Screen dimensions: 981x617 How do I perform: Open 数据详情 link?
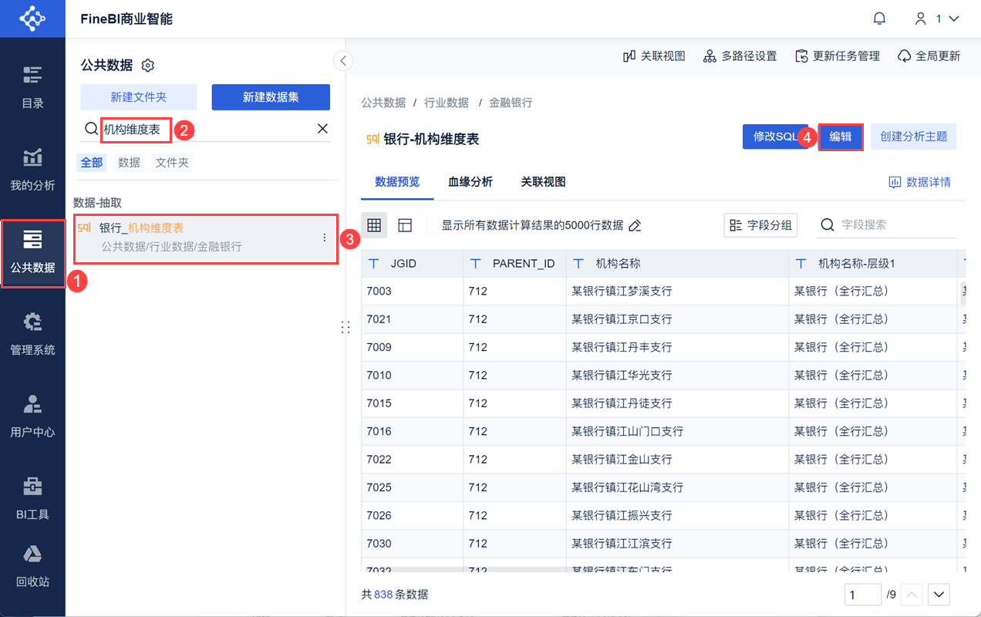click(x=919, y=183)
